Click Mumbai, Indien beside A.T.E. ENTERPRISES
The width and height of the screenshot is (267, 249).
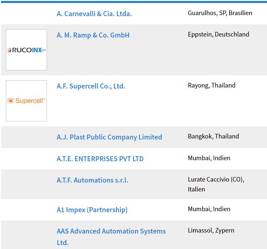(x=209, y=158)
